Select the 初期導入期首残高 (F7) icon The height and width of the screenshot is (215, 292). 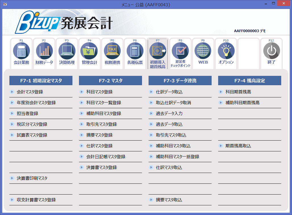tap(158, 53)
